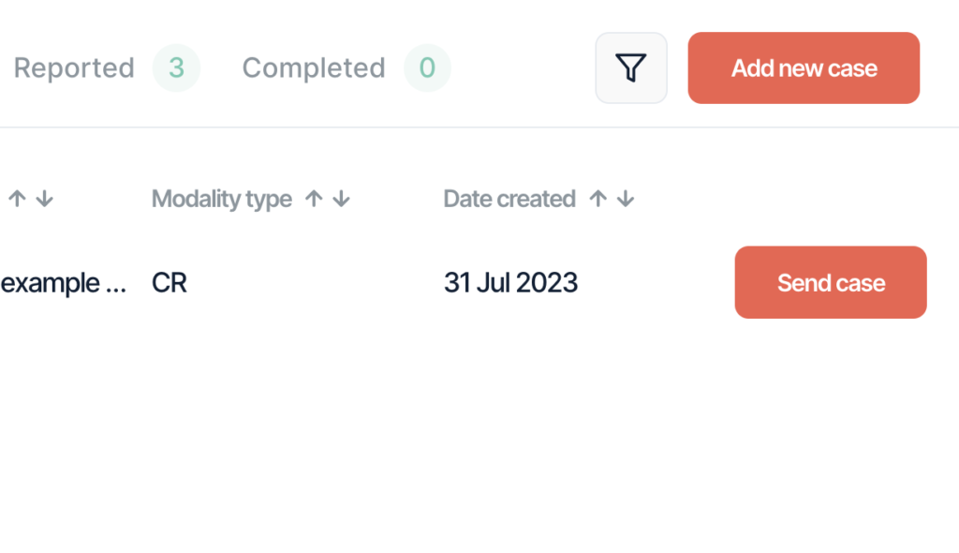Click empty table area below the case row
959x553 pixels.
coord(479,428)
